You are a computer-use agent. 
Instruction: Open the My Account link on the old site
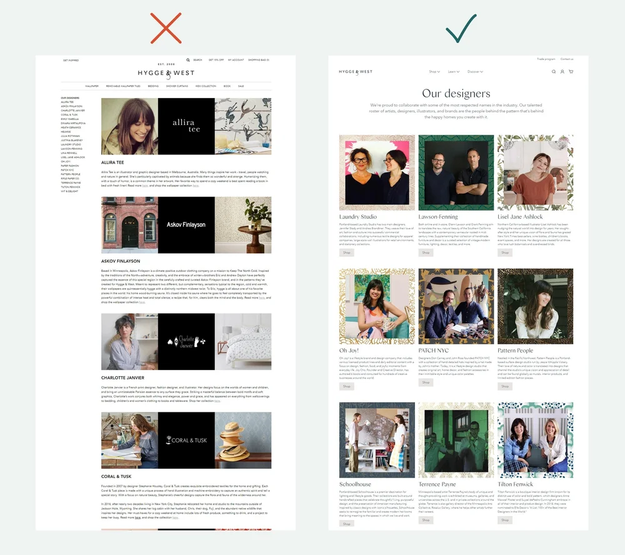point(236,60)
